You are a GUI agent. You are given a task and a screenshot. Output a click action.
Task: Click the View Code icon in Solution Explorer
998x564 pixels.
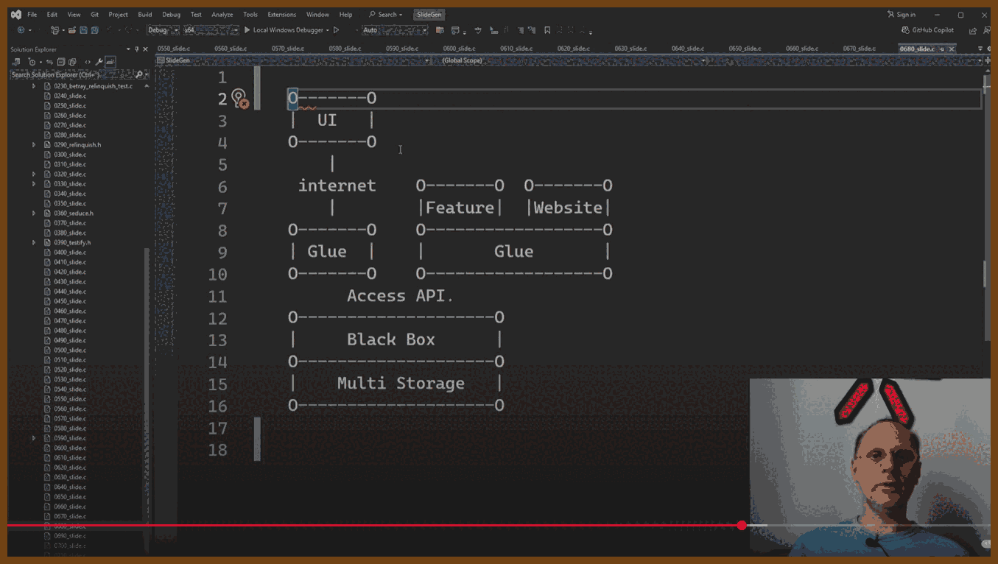click(88, 62)
